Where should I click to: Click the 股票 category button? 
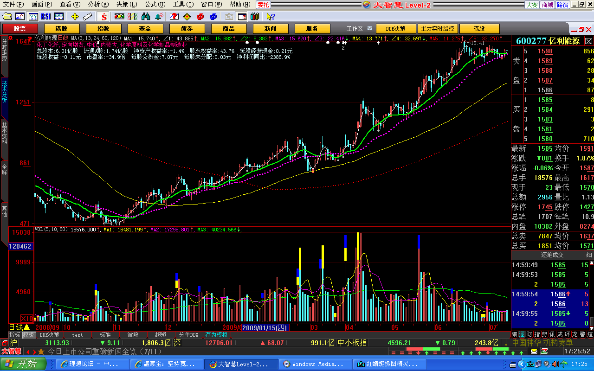coord(20,29)
